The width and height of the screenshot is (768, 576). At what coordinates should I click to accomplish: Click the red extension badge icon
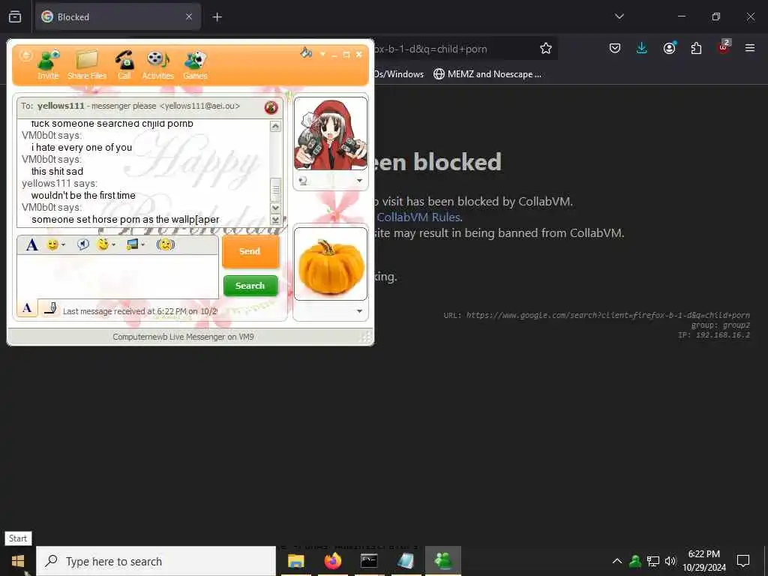tap(724, 47)
